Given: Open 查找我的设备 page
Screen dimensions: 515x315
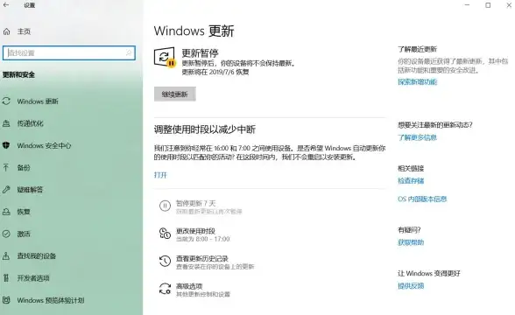Looking at the screenshot, I should point(37,255).
